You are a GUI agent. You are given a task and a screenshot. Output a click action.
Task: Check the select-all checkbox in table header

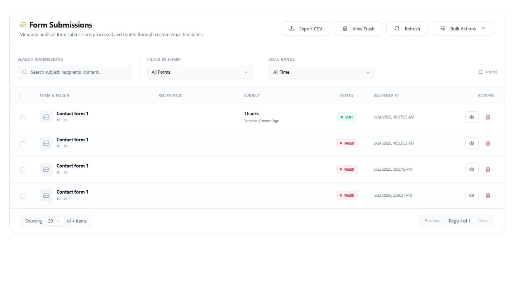coord(23,95)
